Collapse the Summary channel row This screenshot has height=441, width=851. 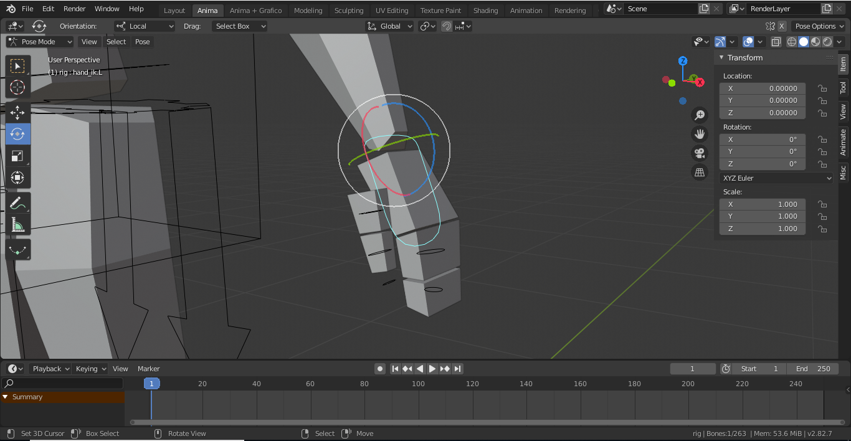click(x=6, y=397)
